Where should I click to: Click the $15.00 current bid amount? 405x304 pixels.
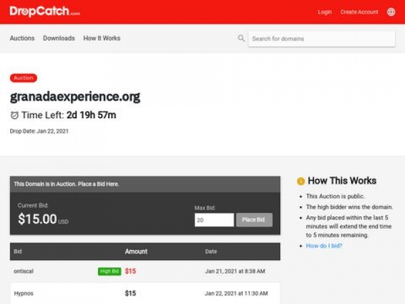[37, 219]
